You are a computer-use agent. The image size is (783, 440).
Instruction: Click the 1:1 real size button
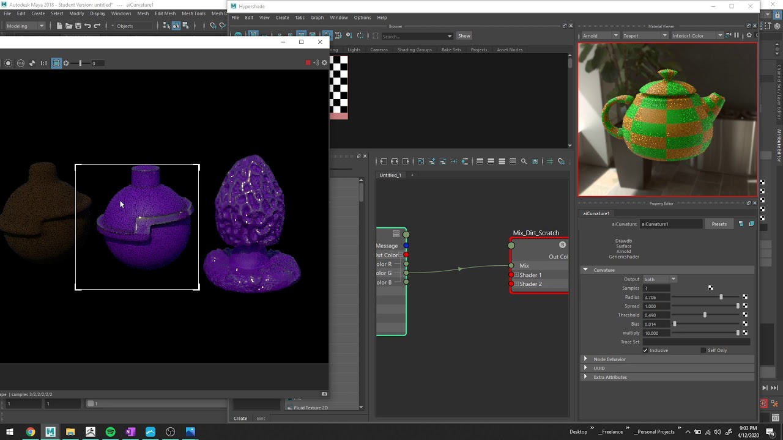click(43, 63)
